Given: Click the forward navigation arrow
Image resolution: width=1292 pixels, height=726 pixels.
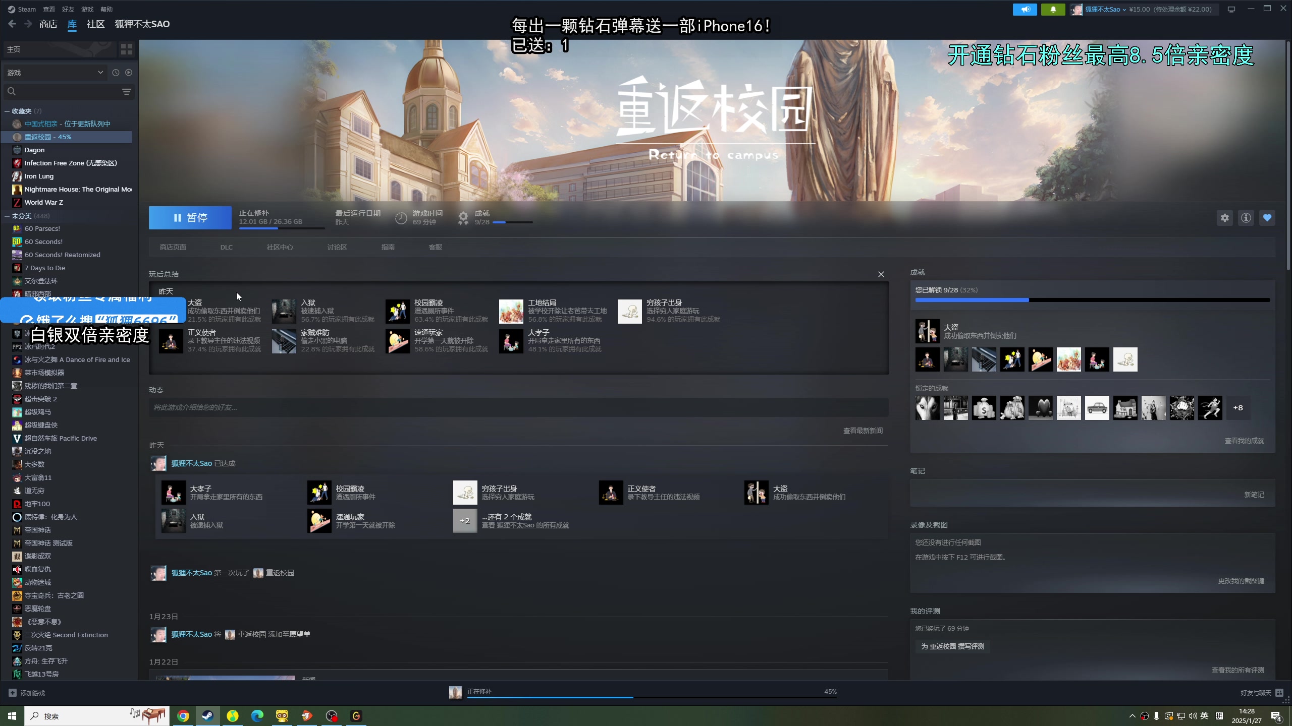Looking at the screenshot, I should coord(28,24).
